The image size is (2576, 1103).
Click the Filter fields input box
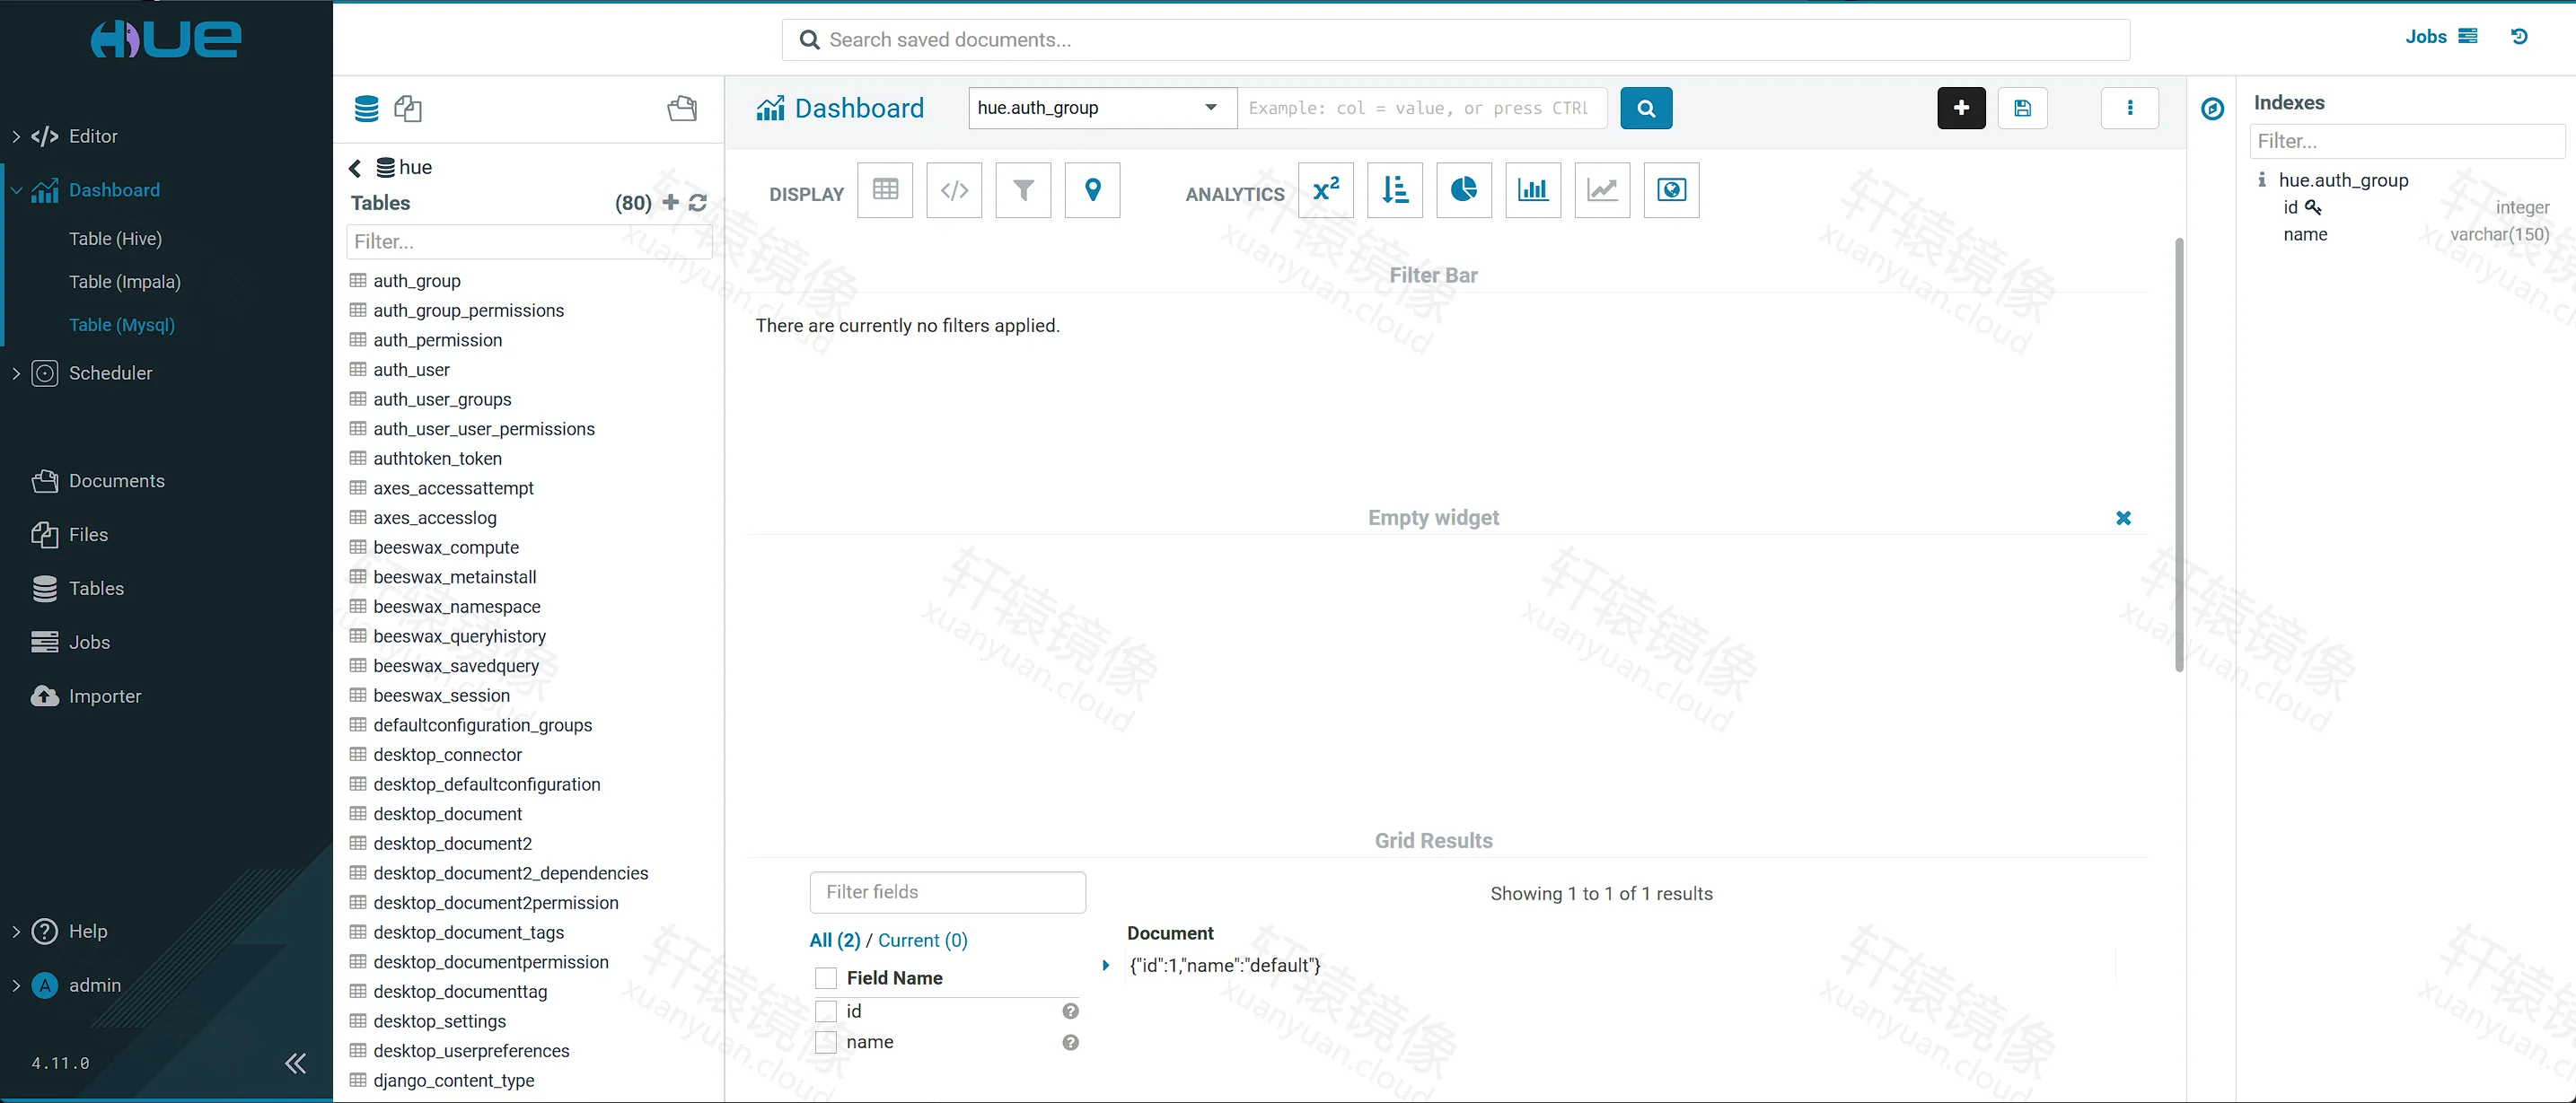coord(947,892)
